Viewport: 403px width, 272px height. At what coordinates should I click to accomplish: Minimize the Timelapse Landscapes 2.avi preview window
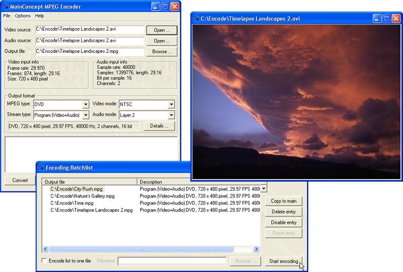pyautogui.click(x=377, y=19)
